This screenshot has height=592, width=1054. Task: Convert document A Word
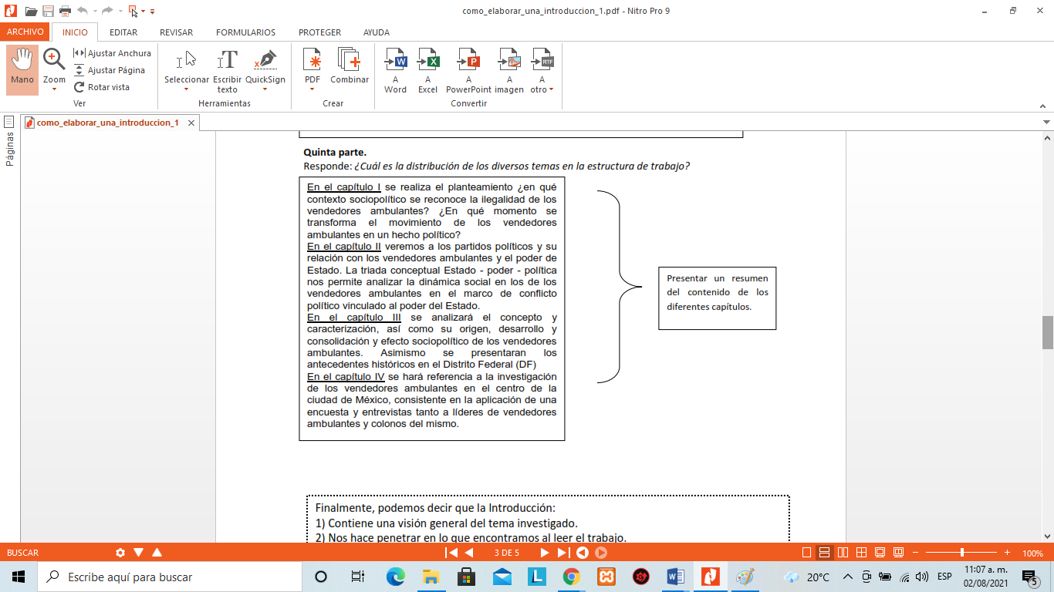395,71
